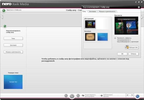Click the undo arrow icon
144x100 pixels.
(x=128, y=95)
